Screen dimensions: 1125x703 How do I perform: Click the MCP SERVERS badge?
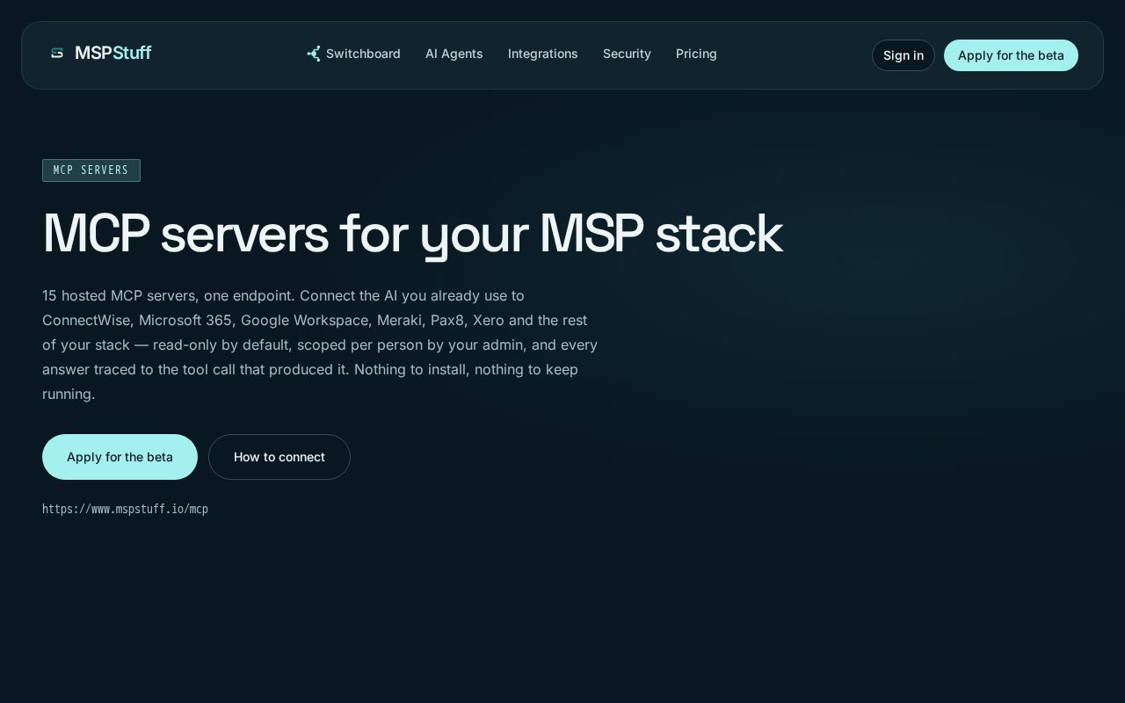pyautogui.click(x=91, y=170)
